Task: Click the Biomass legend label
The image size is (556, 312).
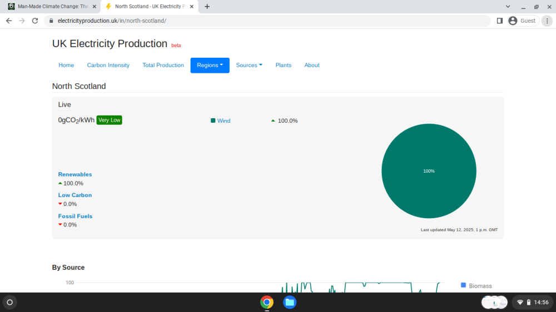Action: pos(480,286)
